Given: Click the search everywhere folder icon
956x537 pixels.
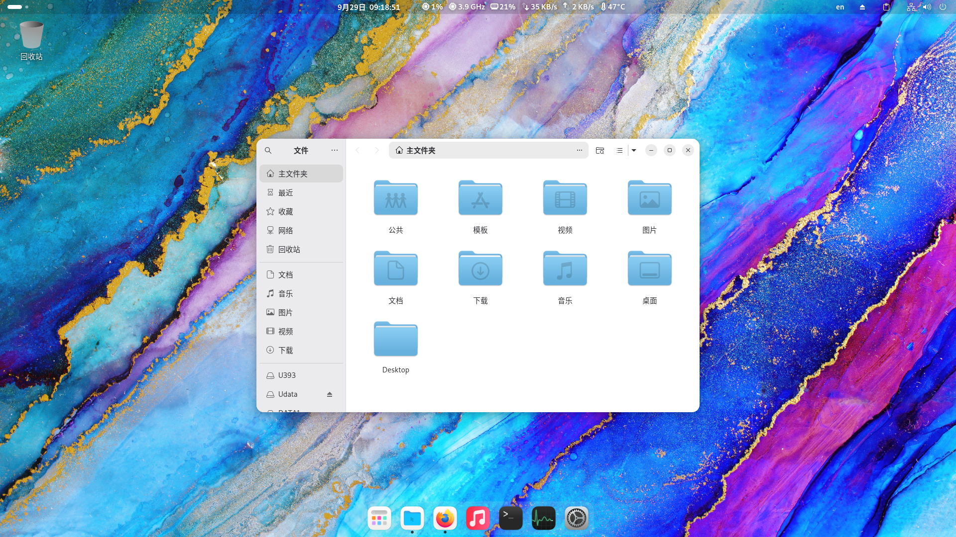Looking at the screenshot, I should [600, 150].
